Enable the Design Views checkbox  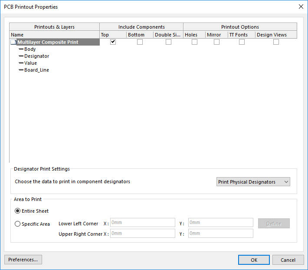(276, 42)
